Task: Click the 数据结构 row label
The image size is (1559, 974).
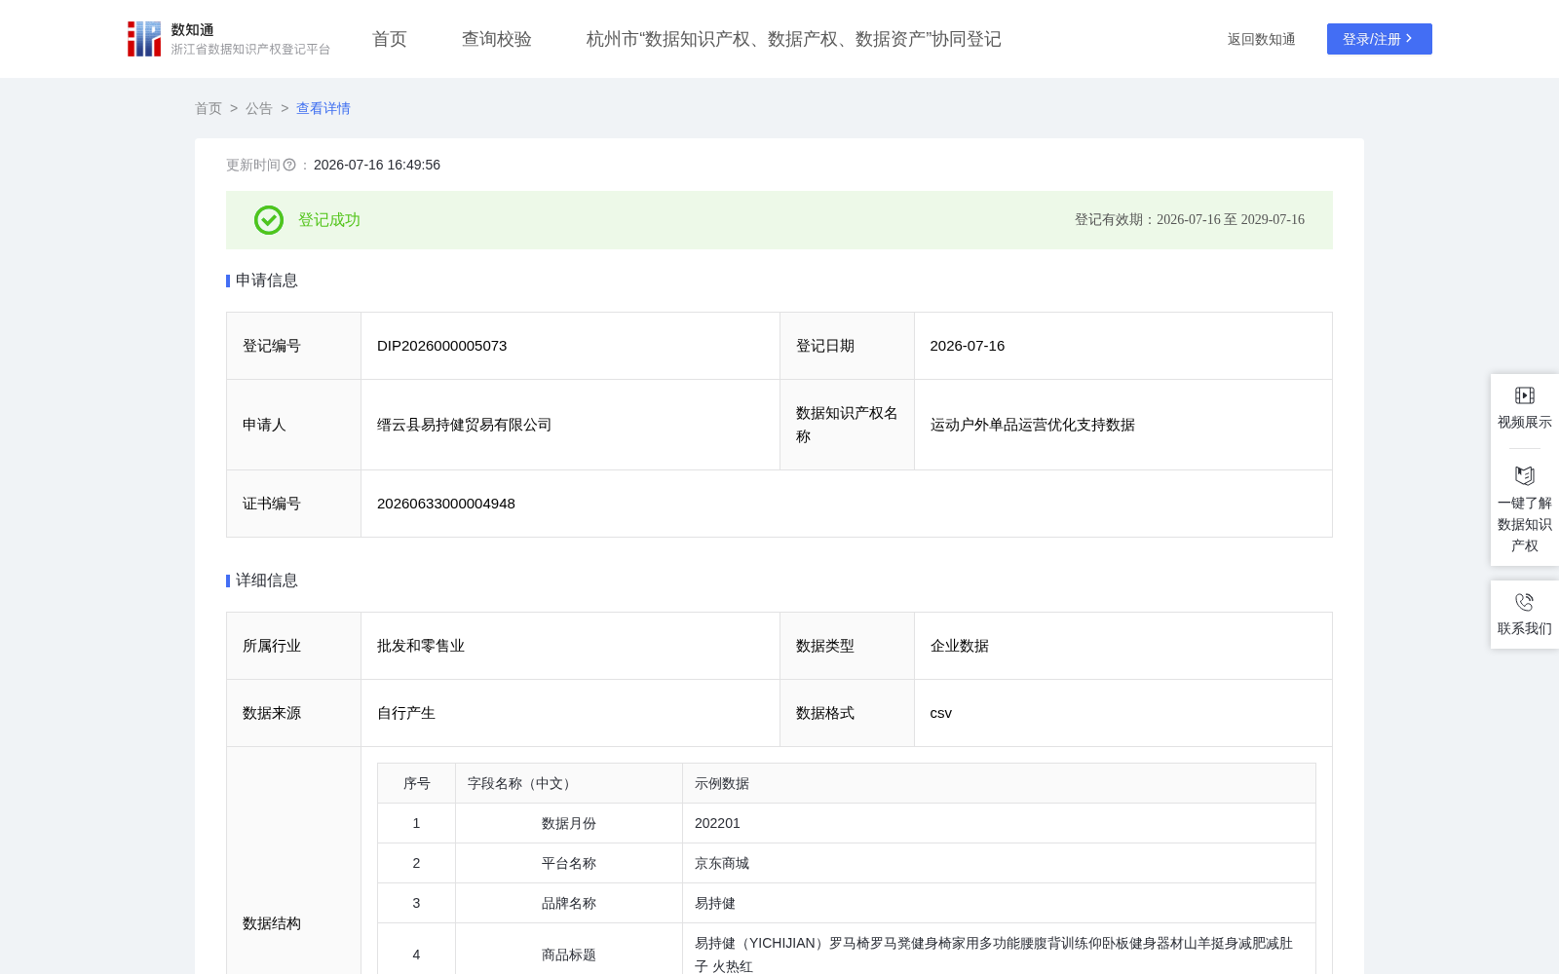Action: (272, 923)
